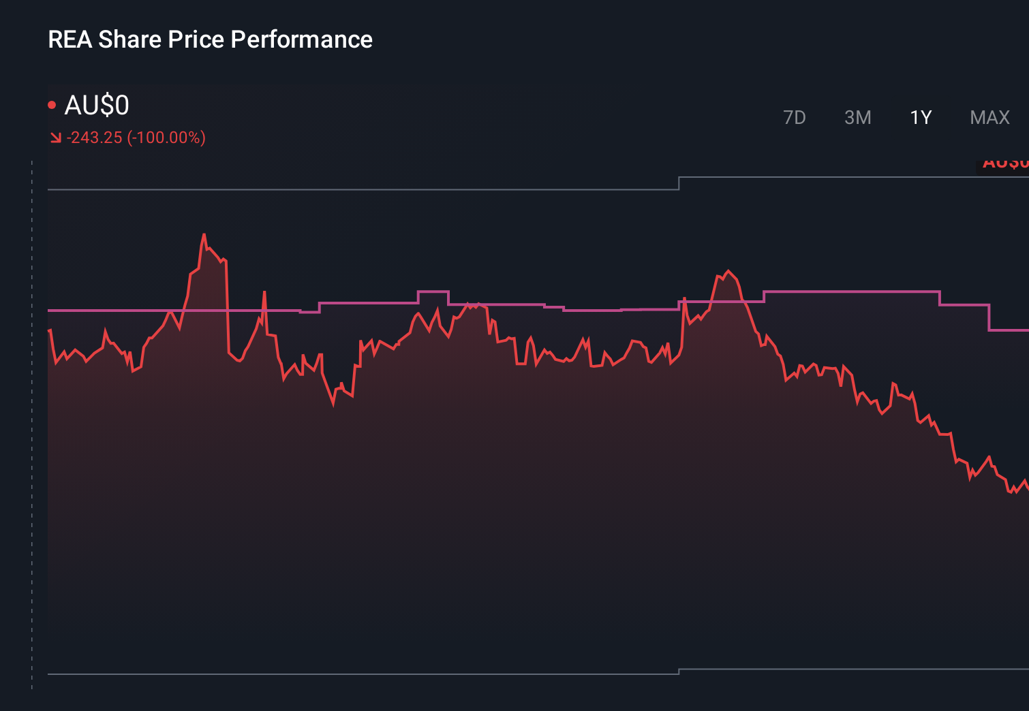Open the MAX chart range

[x=989, y=117]
